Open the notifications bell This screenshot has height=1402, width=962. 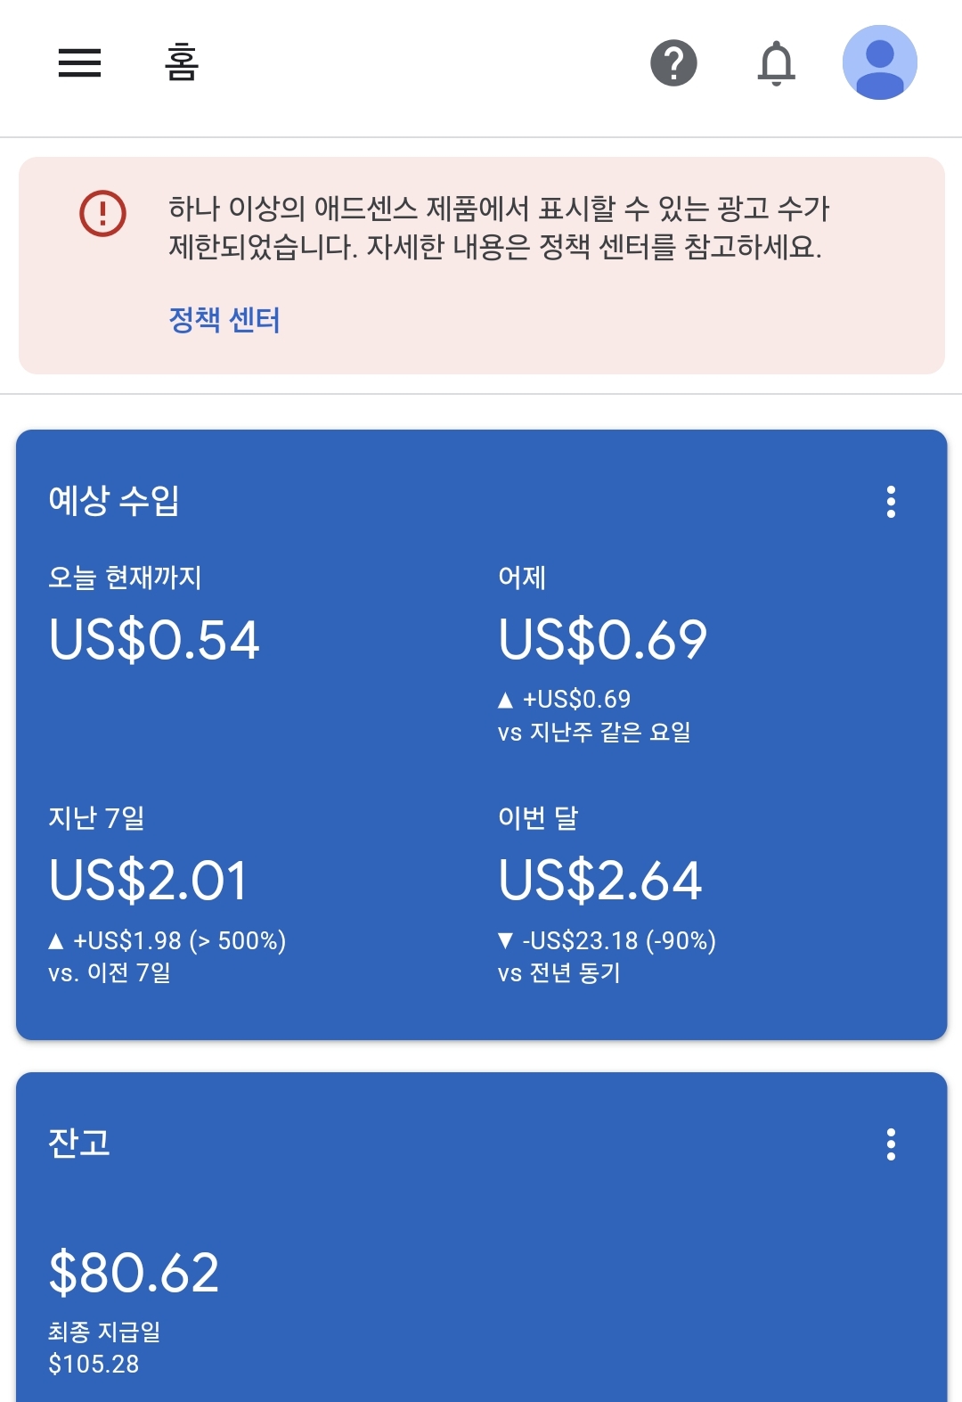click(776, 63)
